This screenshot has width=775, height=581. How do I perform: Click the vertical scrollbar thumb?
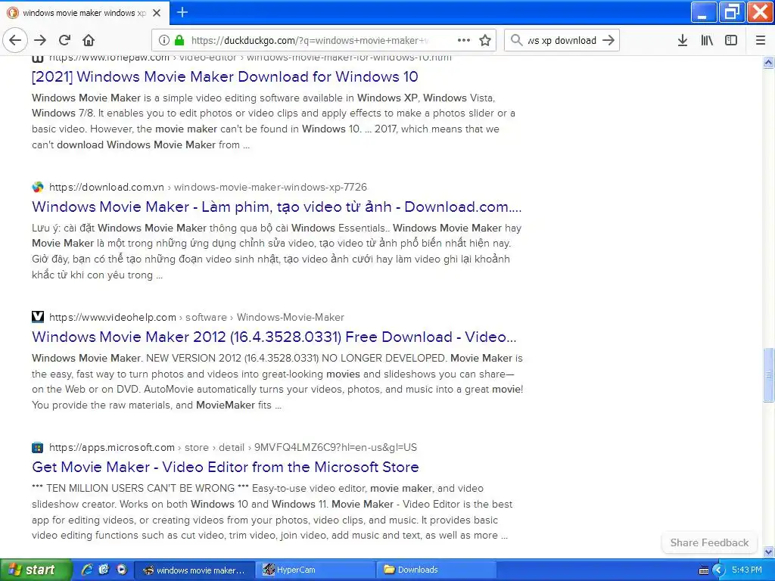click(x=768, y=375)
